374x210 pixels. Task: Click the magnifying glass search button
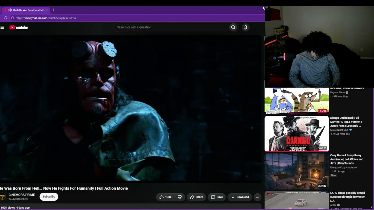point(233,27)
